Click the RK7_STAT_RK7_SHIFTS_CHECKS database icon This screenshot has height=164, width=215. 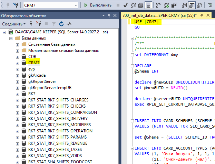pyautogui.click(x=24, y=106)
